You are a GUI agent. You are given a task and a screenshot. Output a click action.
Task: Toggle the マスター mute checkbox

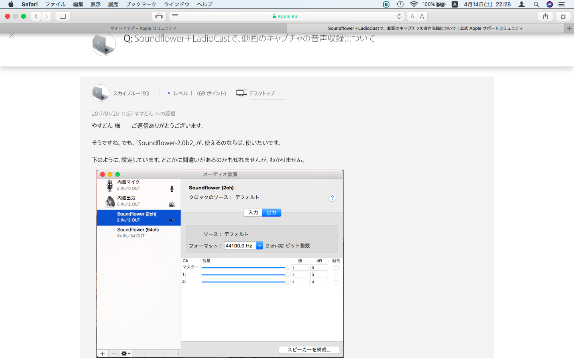point(336,268)
